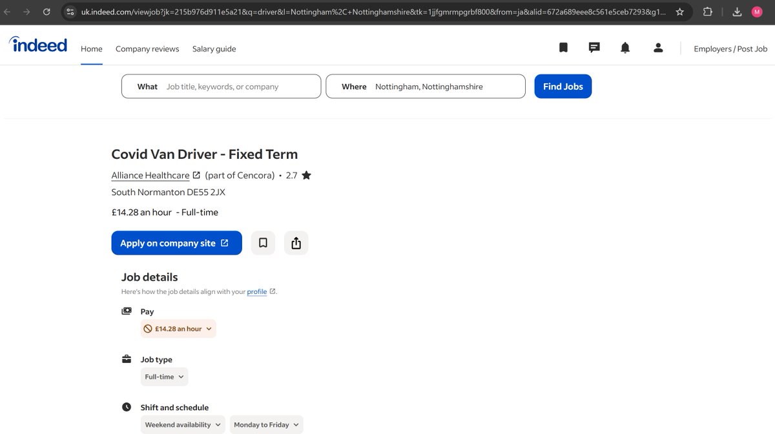Open the Salary guide tab
The height and width of the screenshot is (434, 775).
[x=214, y=49]
